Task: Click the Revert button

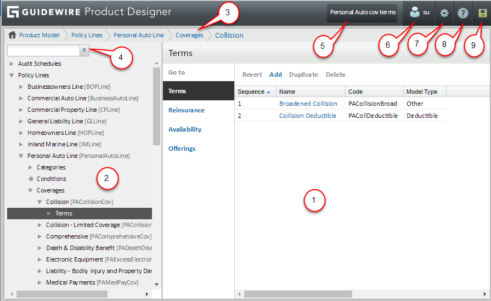Action: click(x=252, y=75)
